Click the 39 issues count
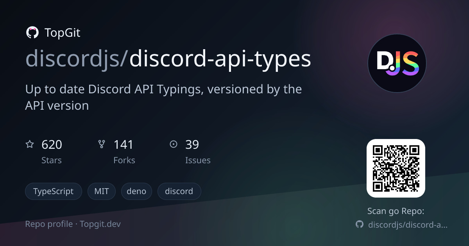 coord(192,145)
